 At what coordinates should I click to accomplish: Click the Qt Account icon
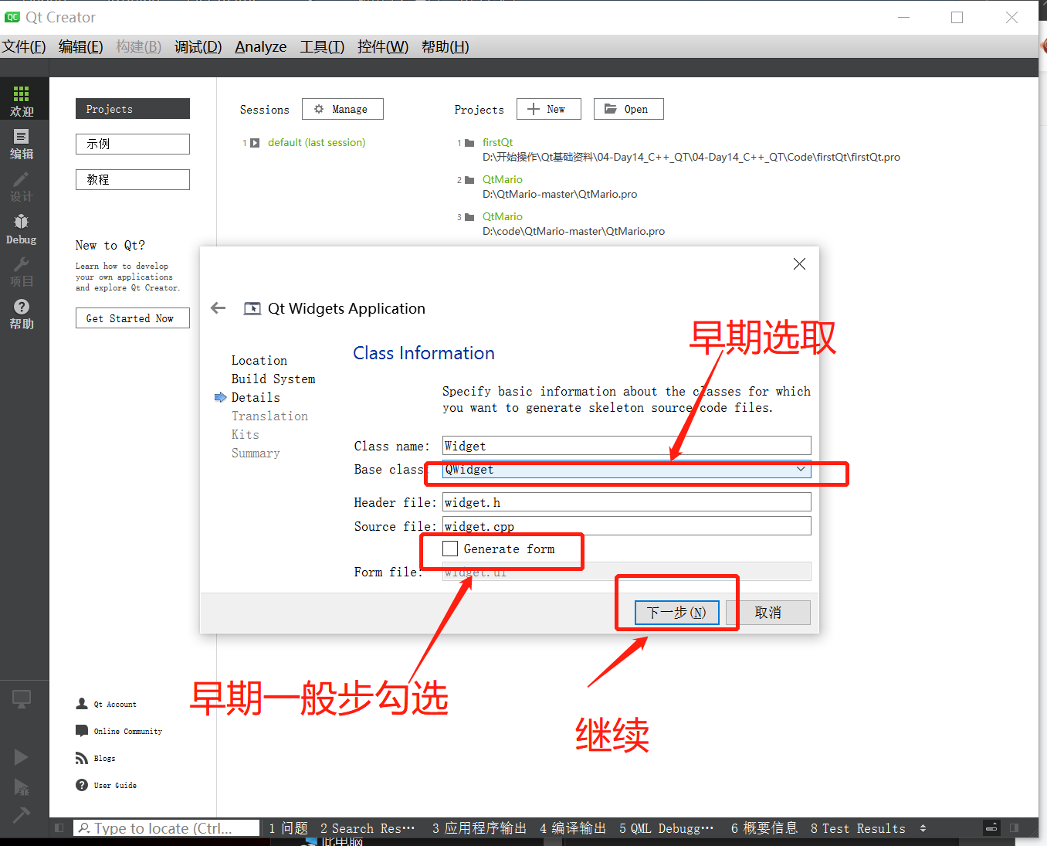[82, 704]
